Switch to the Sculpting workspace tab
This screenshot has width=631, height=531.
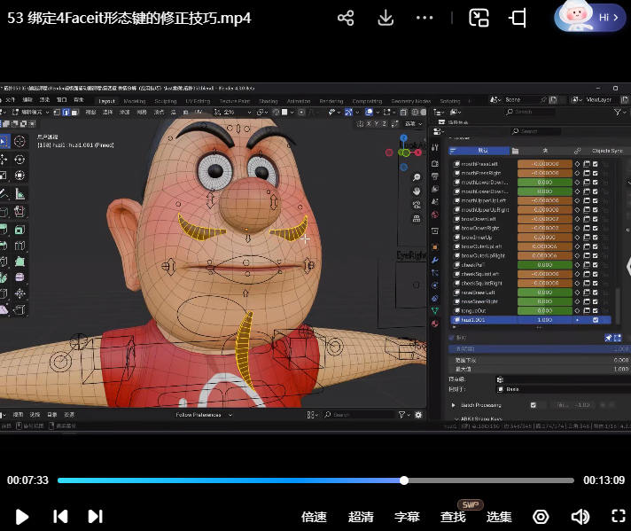[x=166, y=101]
